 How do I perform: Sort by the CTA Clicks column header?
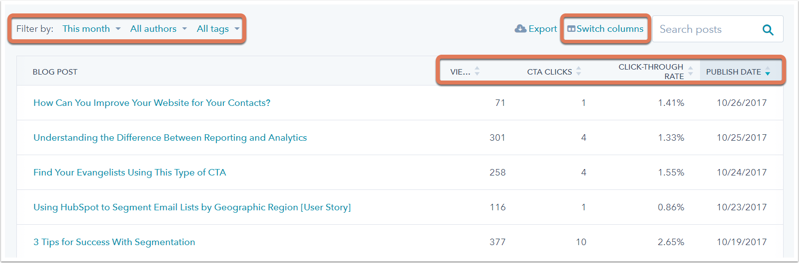pyautogui.click(x=549, y=72)
